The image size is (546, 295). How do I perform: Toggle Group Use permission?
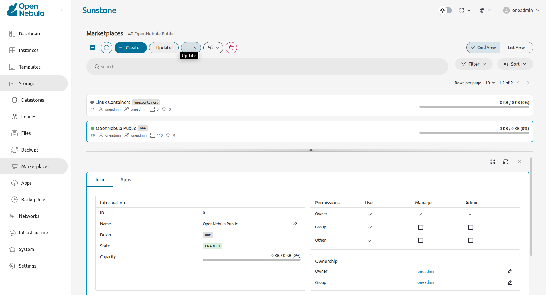coord(370,227)
